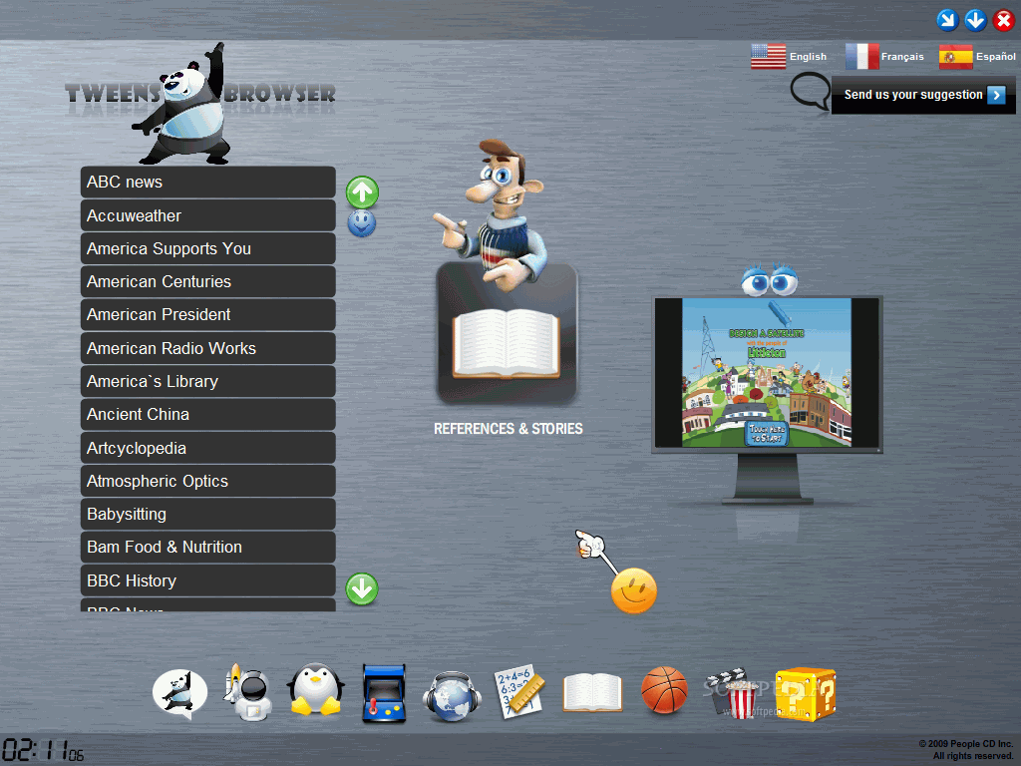Open ABC news from the list
This screenshot has width=1021, height=766.
coord(207,182)
